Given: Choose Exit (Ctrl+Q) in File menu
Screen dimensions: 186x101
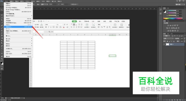Looking at the screenshot, I should [18, 57].
